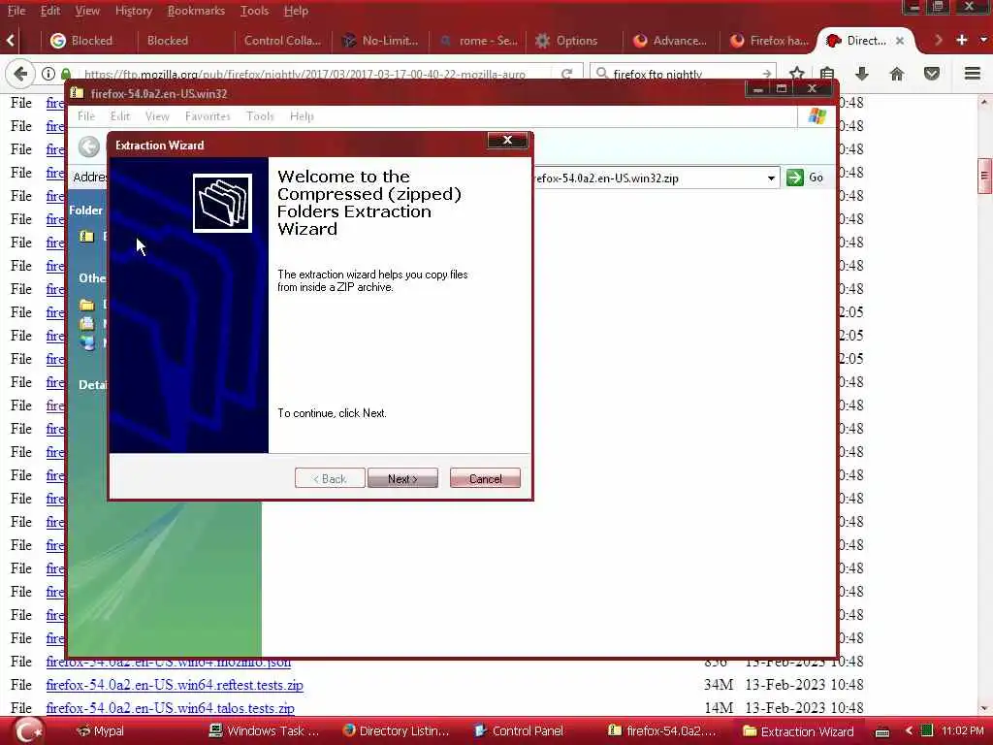Click the Pocket icon
Viewport: 993px width, 745px height.
[932, 74]
